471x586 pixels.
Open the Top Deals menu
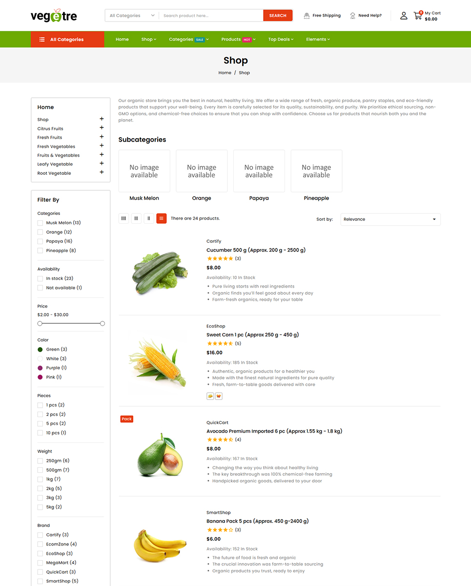(x=281, y=40)
